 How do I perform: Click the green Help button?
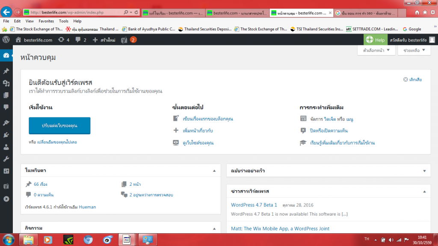coord(376,40)
